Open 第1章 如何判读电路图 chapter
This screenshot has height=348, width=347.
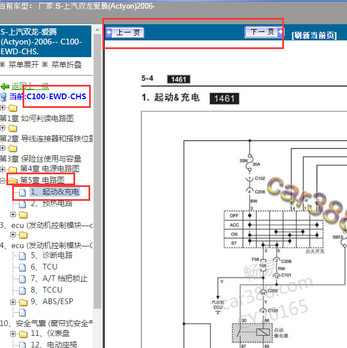(36, 118)
